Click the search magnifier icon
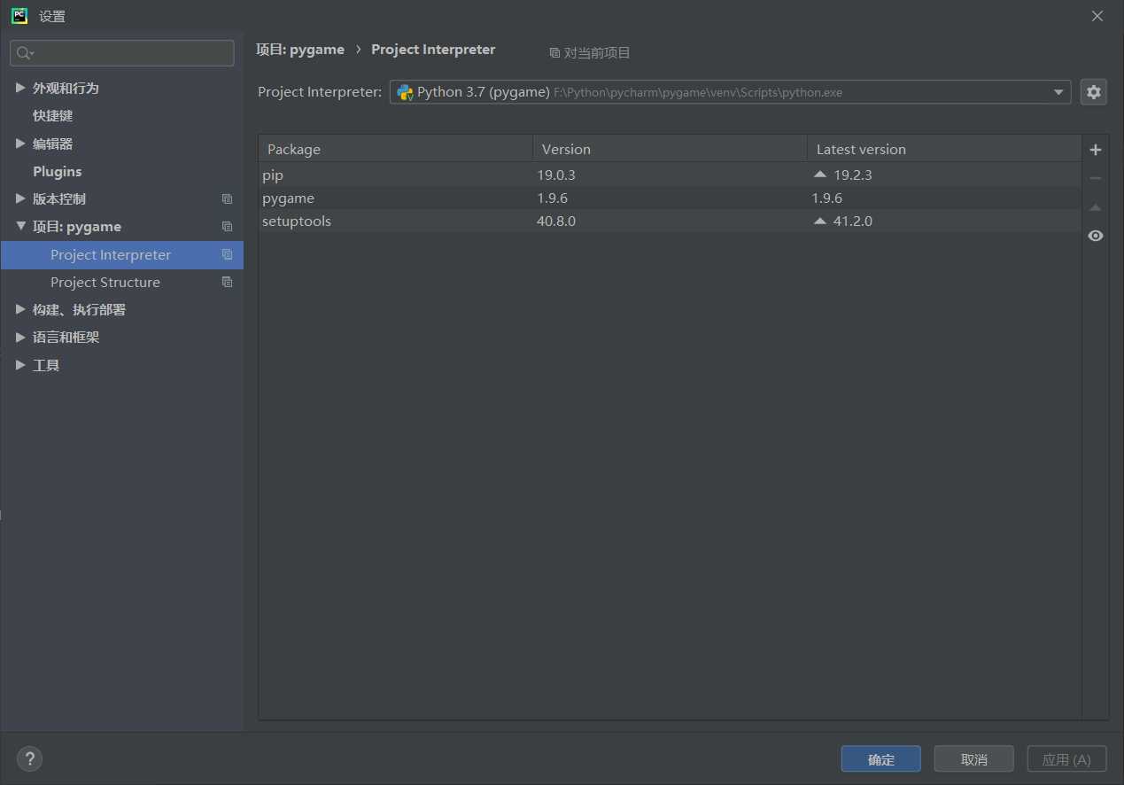This screenshot has width=1124, height=785. point(25,54)
